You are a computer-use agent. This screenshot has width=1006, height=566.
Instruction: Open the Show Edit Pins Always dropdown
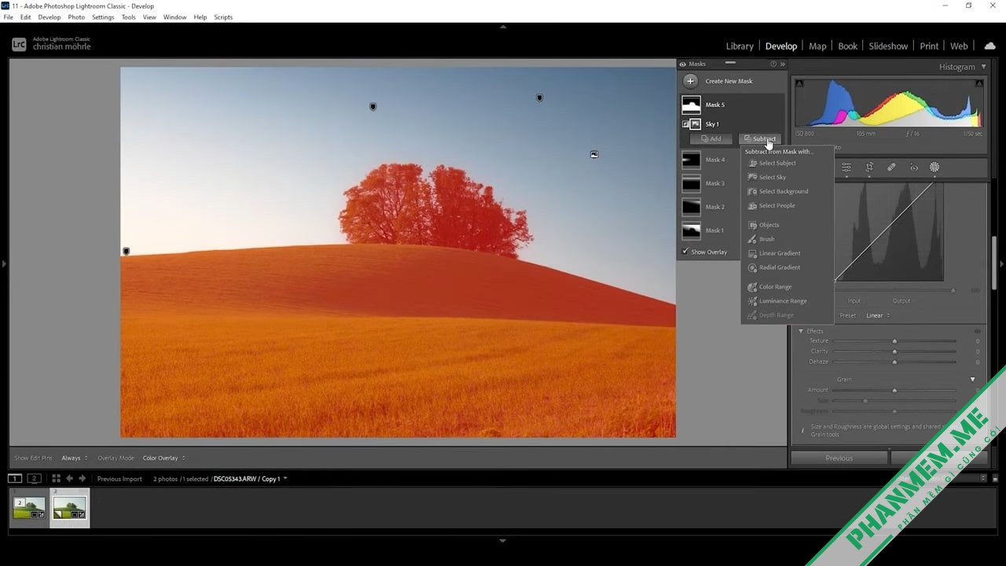75,458
